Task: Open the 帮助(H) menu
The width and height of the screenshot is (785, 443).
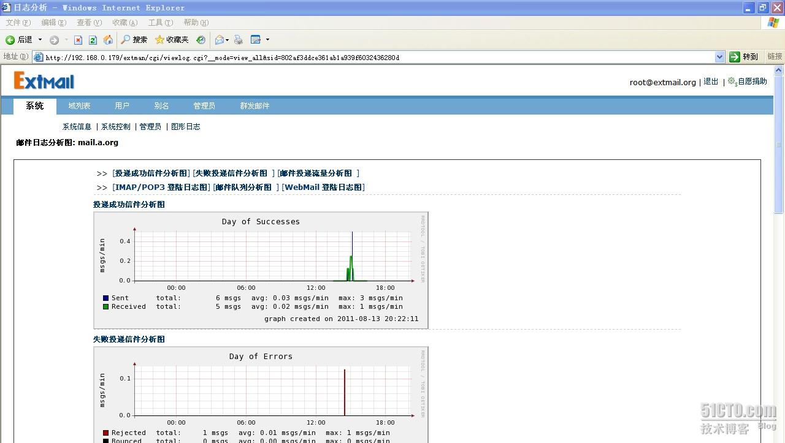Action: pyautogui.click(x=196, y=23)
